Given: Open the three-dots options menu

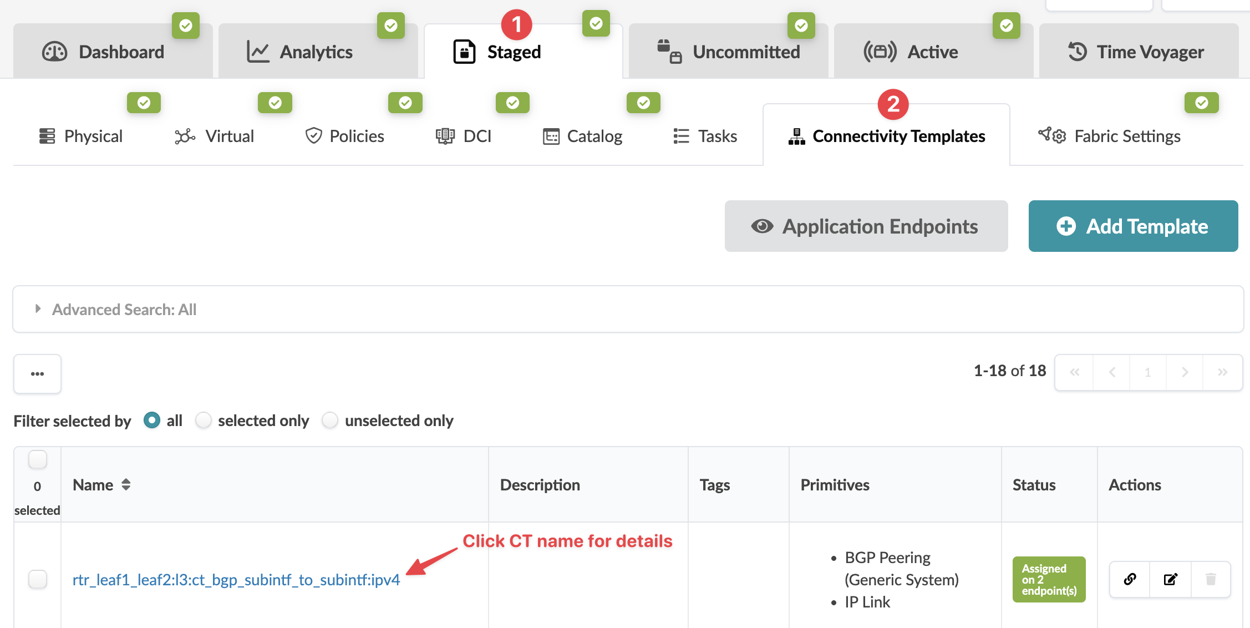Looking at the screenshot, I should click(x=38, y=373).
